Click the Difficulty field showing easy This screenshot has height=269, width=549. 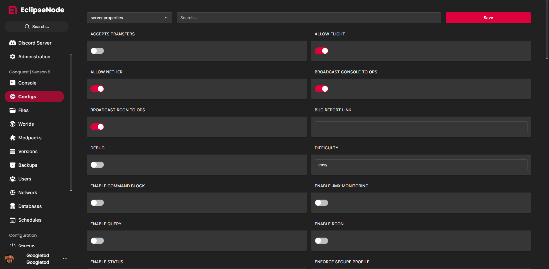(421, 165)
